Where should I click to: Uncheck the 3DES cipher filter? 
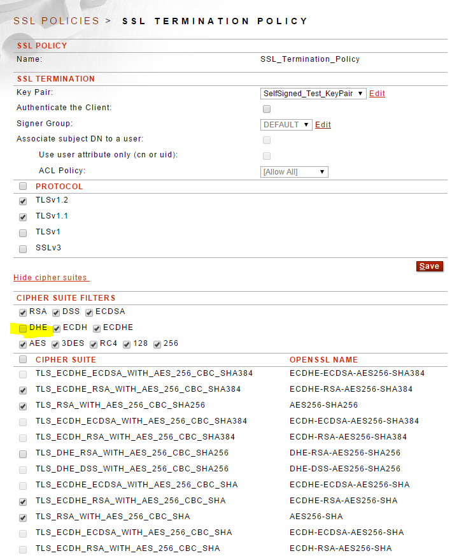(x=55, y=344)
